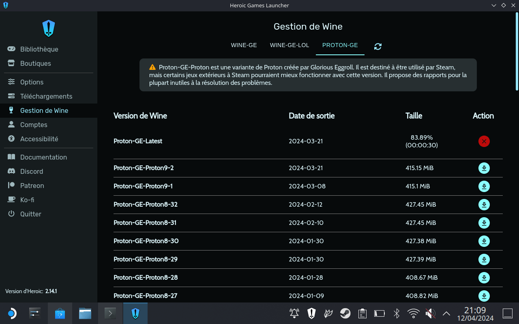The width and height of the screenshot is (519, 324).
Task: Open Bluetooth settings in tray
Action: 397,313
